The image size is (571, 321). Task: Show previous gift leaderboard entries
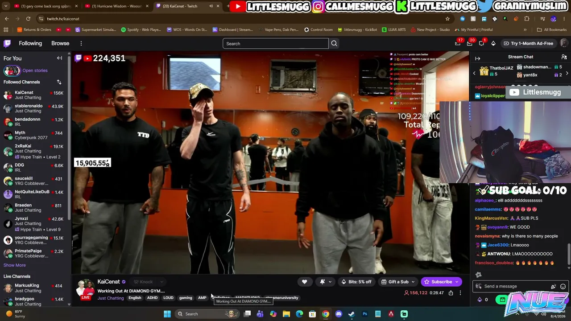(x=474, y=73)
